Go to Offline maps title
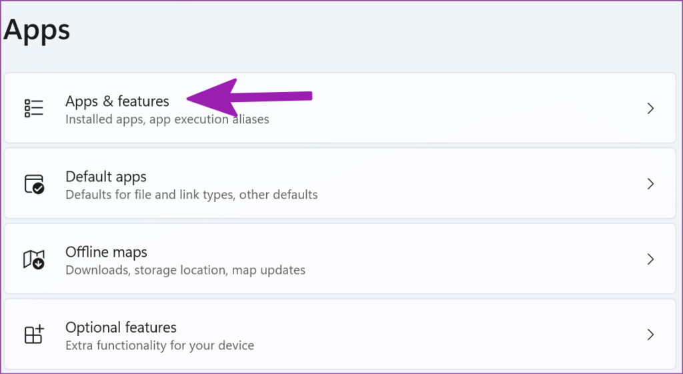The height and width of the screenshot is (374, 683). click(x=106, y=252)
